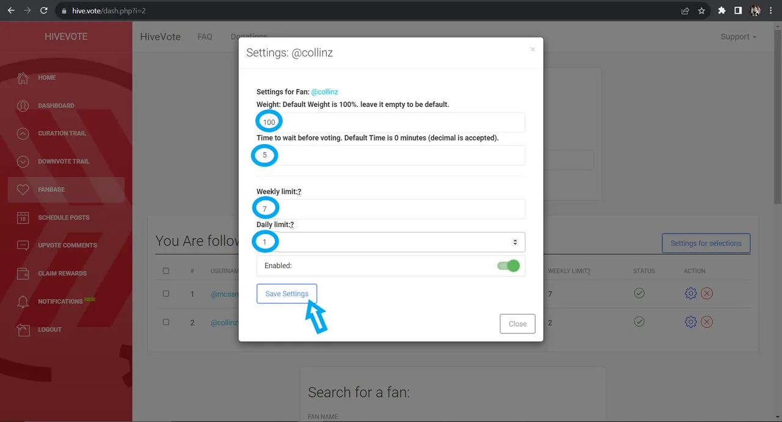
Task: Click the NOTIFICATIONS sidebar item
Action: coord(60,301)
